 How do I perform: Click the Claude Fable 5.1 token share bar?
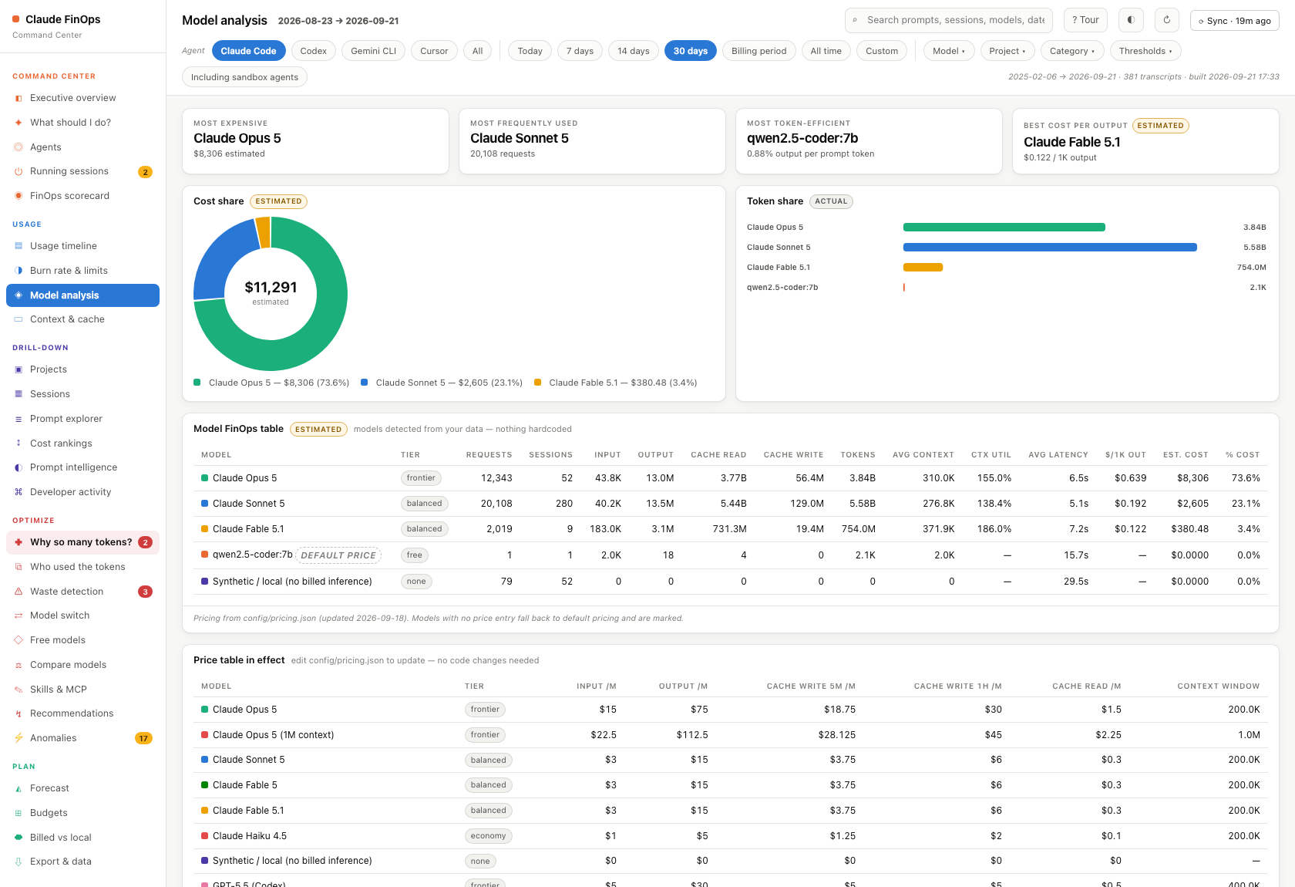click(923, 268)
